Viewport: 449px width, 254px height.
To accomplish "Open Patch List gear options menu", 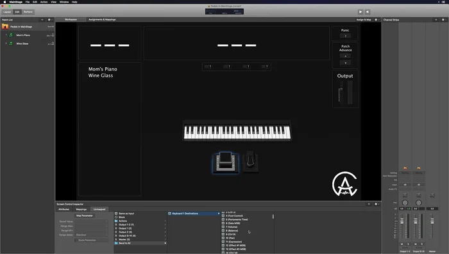I will coord(49,20).
